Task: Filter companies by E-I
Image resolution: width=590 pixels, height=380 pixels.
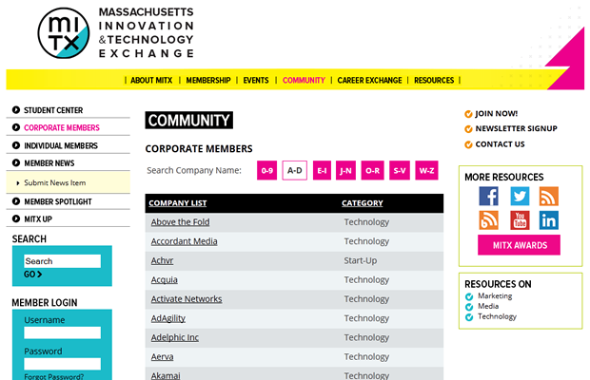Action: [322, 170]
